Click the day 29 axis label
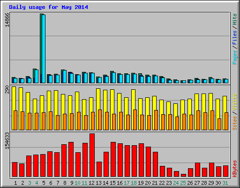The image size is (240, 188). (211, 183)
